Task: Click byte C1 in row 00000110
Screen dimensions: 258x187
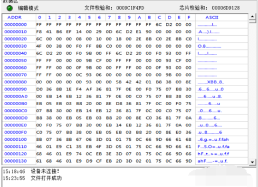Action: click(x=69, y=147)
